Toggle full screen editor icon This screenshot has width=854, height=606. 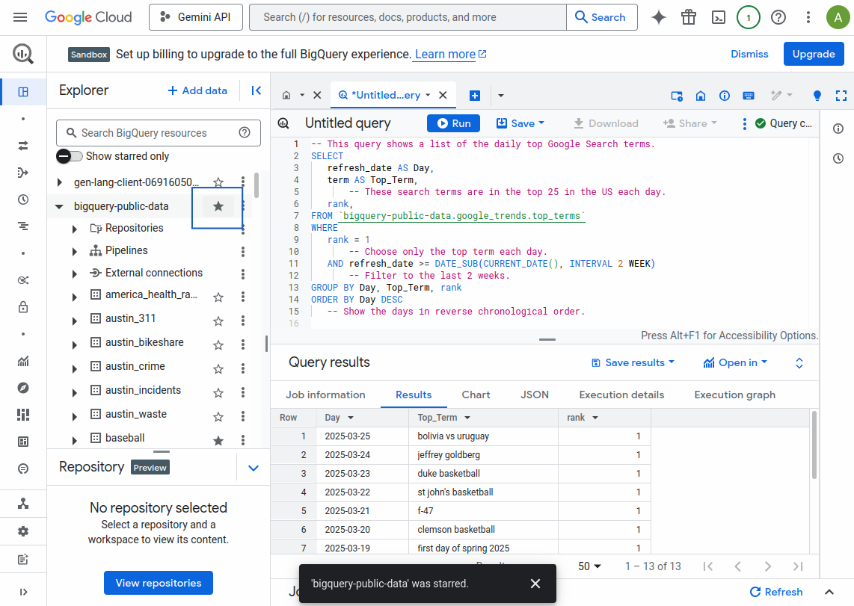click(841, 96)
